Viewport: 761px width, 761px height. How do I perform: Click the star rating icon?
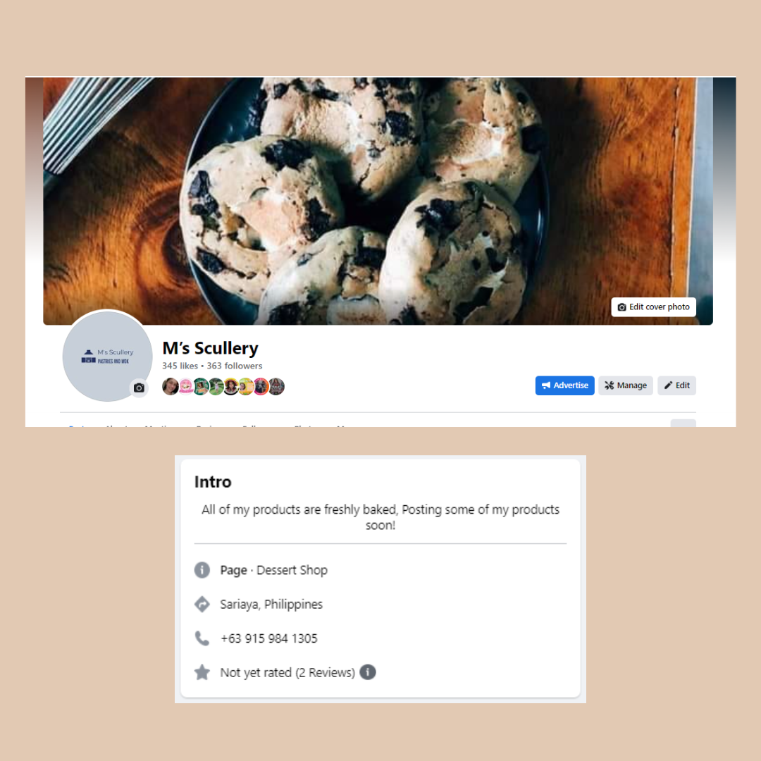(202, 672)
